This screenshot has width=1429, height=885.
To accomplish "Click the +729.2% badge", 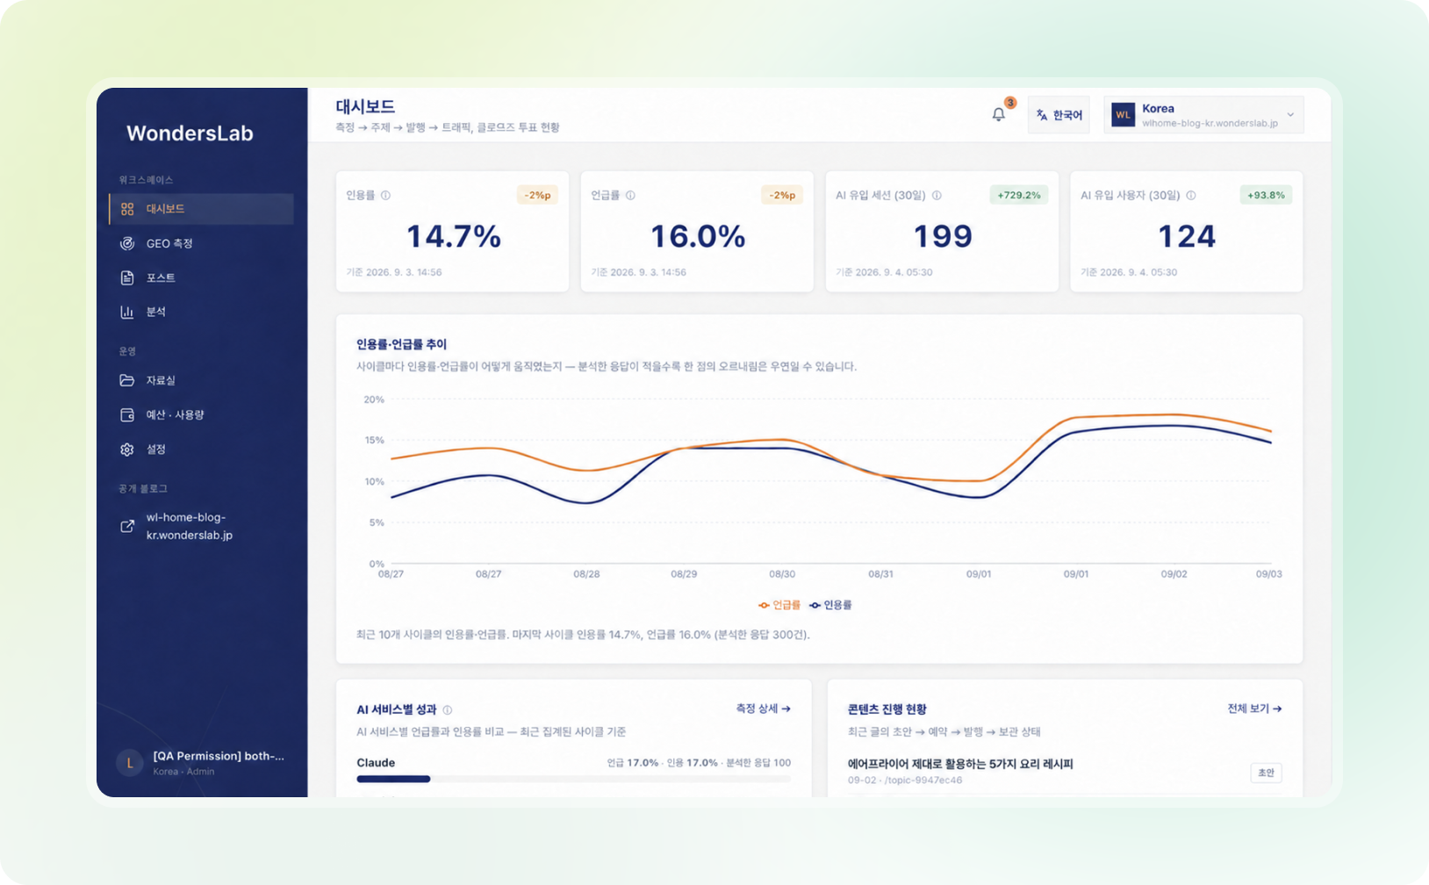I will point(1019,195).
